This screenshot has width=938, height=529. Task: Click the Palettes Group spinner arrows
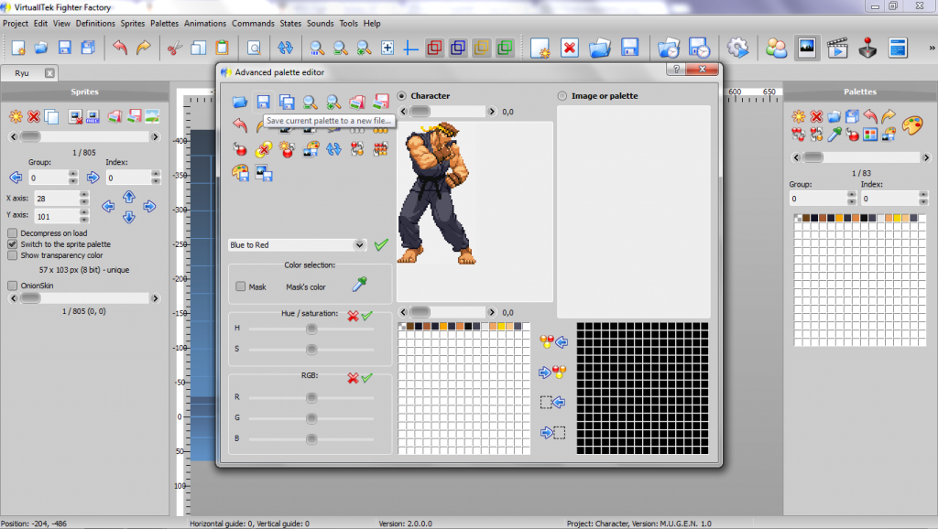[x=852, y=198]
